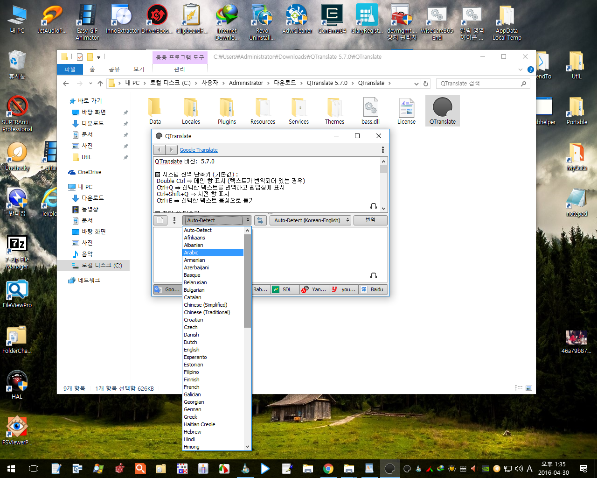Click the headphones listen icon in the upper text pane
This screenshot has width=597, height=478.
373,206
